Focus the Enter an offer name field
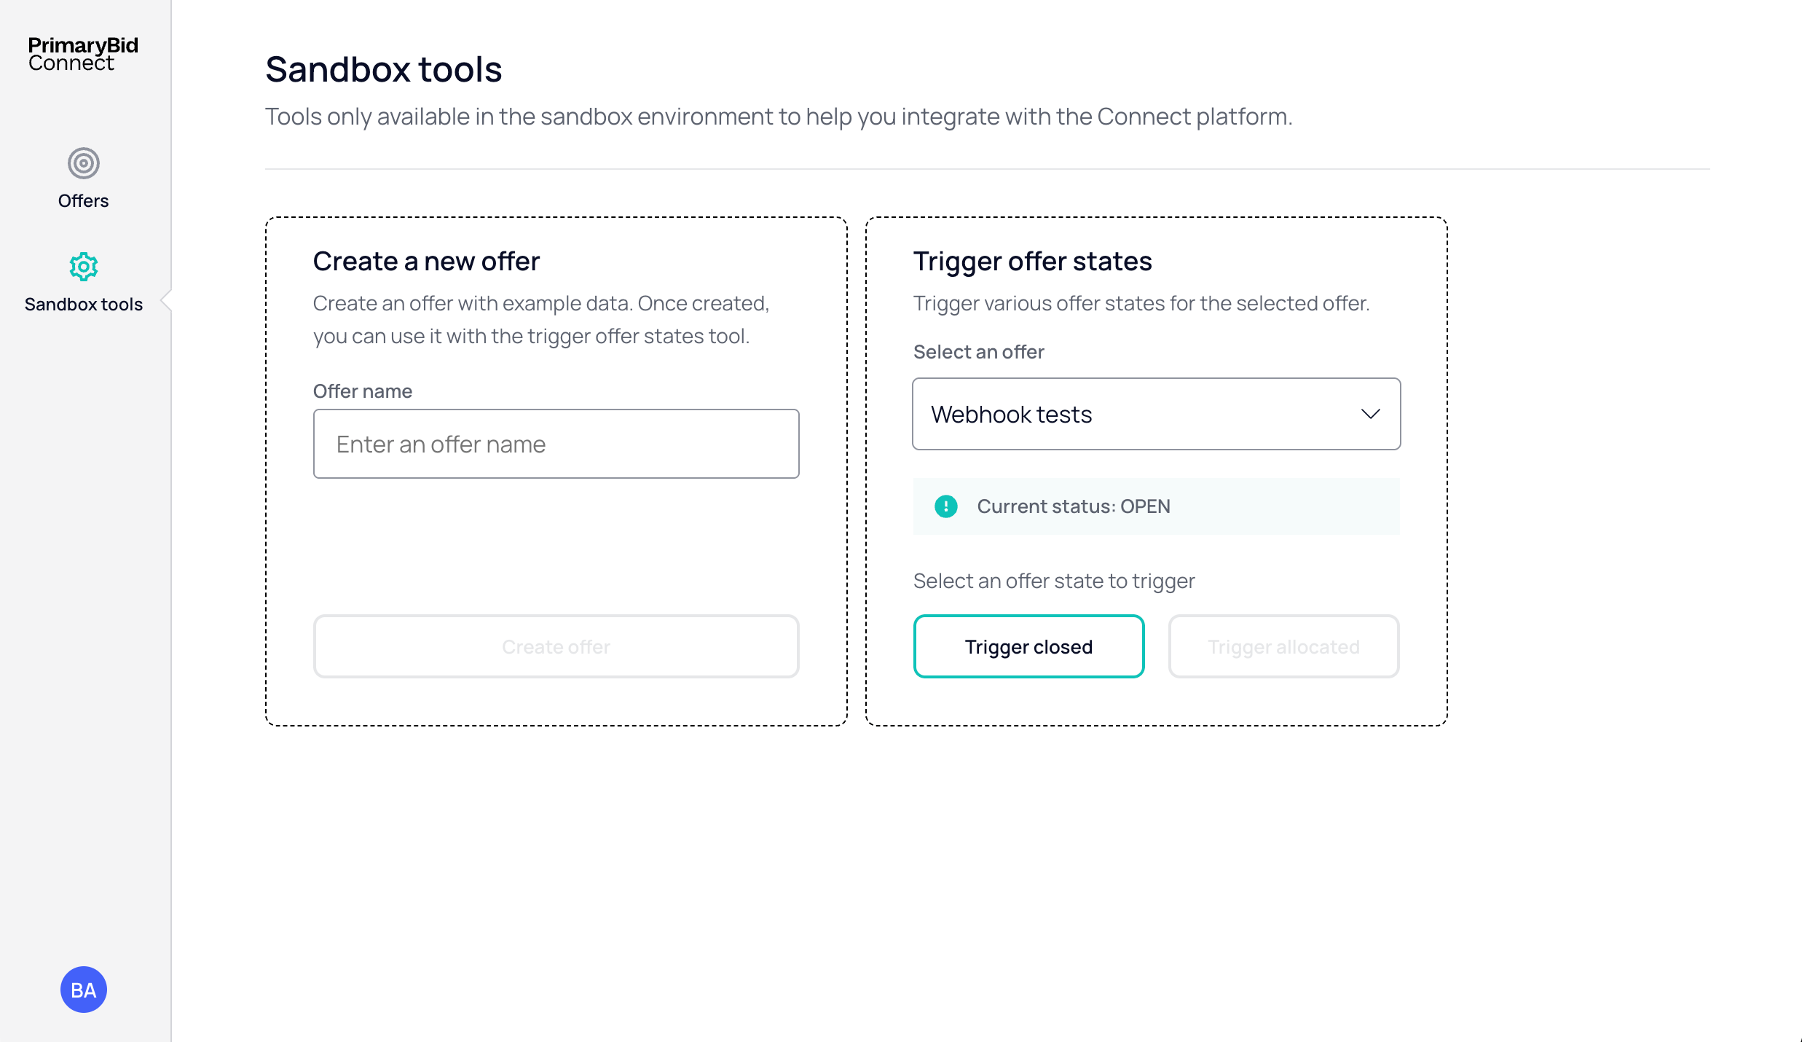 pos(556,444)
